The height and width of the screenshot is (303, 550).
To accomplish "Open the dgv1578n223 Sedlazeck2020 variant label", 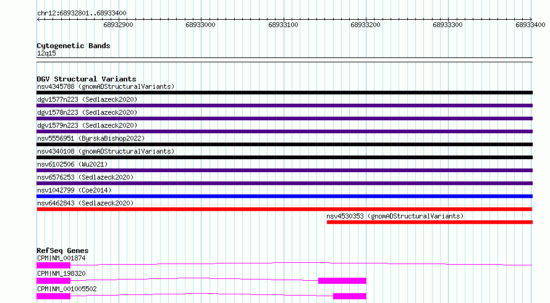I will tap(87, 112).
